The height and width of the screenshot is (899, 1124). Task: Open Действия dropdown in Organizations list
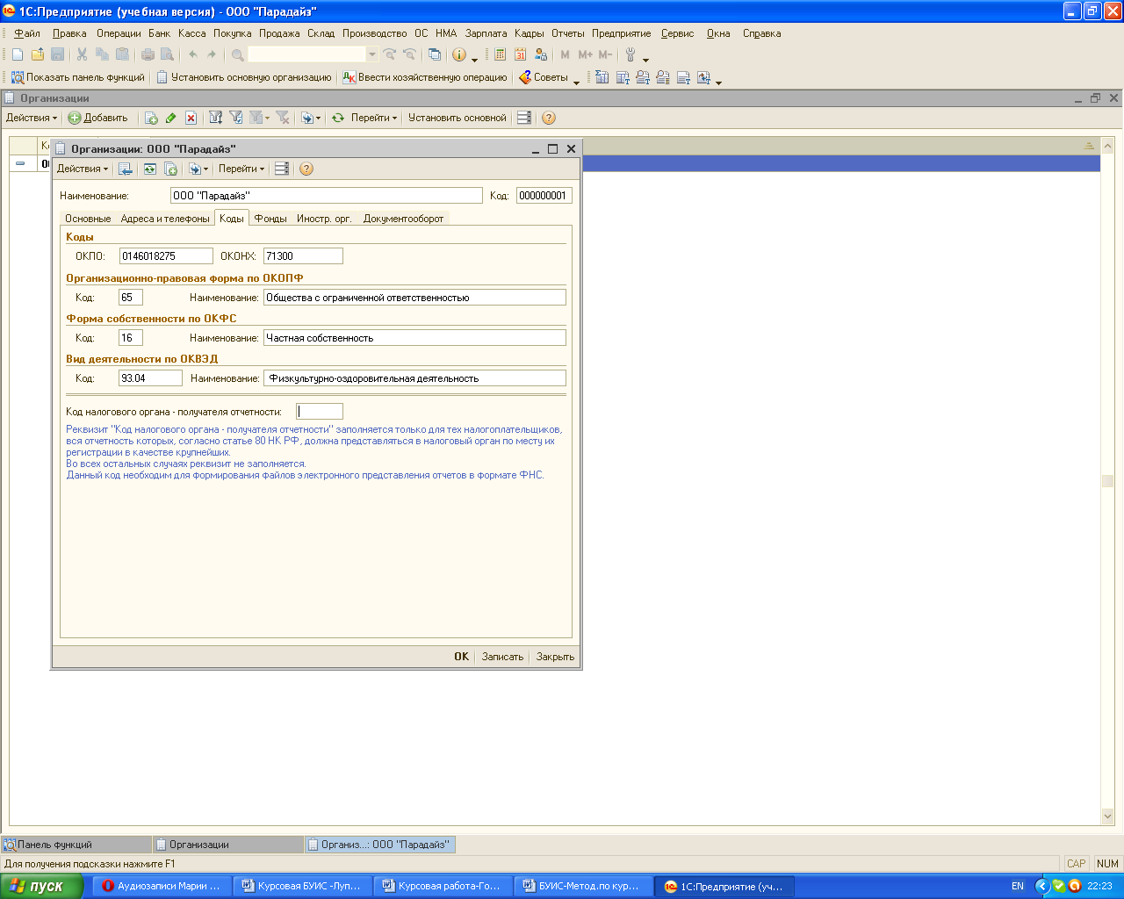click(x=32, y=118)
